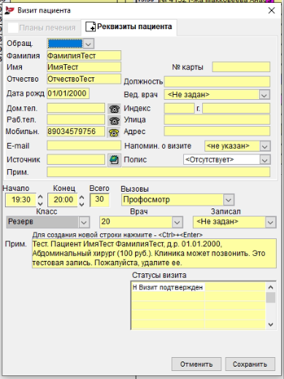
Task: Click the Источник input field
Action: (76, 160)
